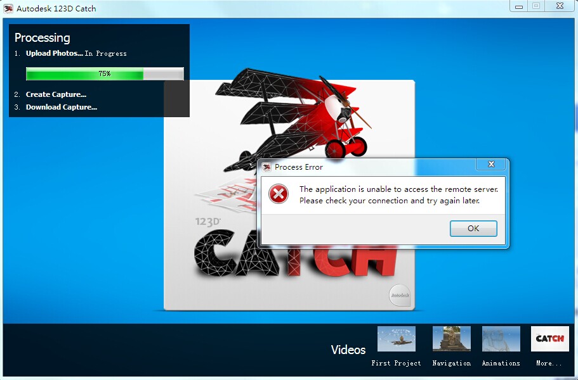The image size is (578, 380).
Task: Click the Navigation video label
Action: [x=452, y=363]
